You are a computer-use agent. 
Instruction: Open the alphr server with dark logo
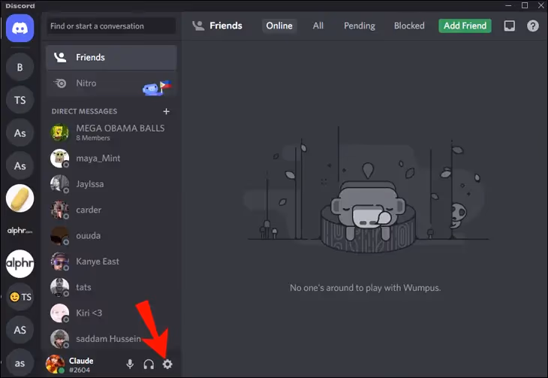(20, 231)
